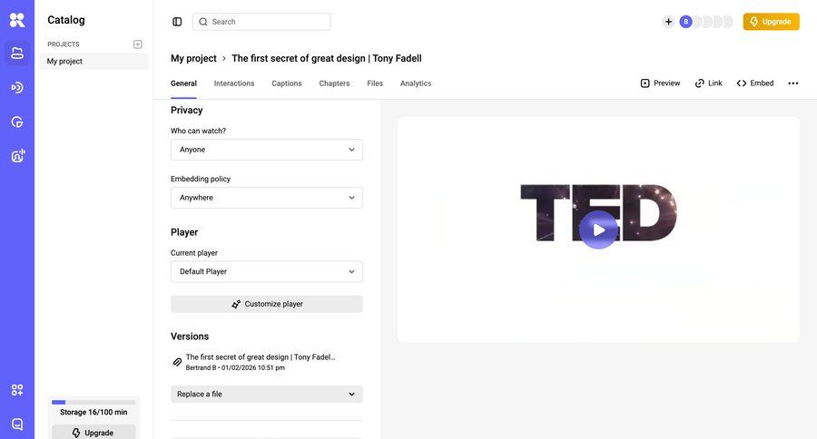
Task: Open the Catalog section icon in the sidebar
Action: point(17,53)
